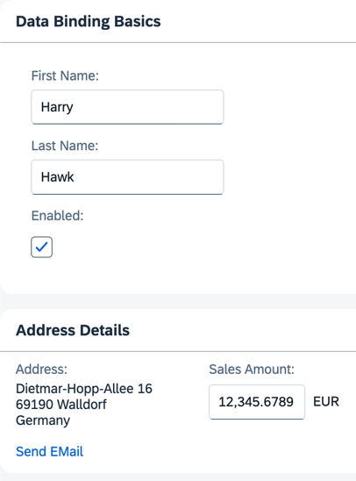
Task: Click the Sales Amount input 12,345.6789
Action: (257, 402)
